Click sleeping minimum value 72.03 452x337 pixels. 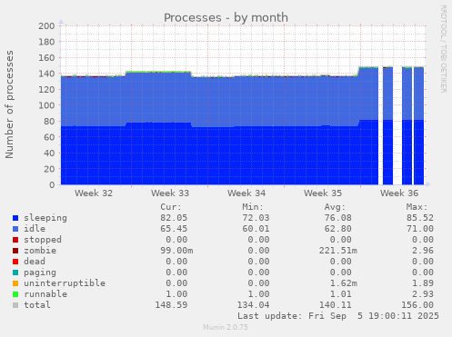point(256,218)
